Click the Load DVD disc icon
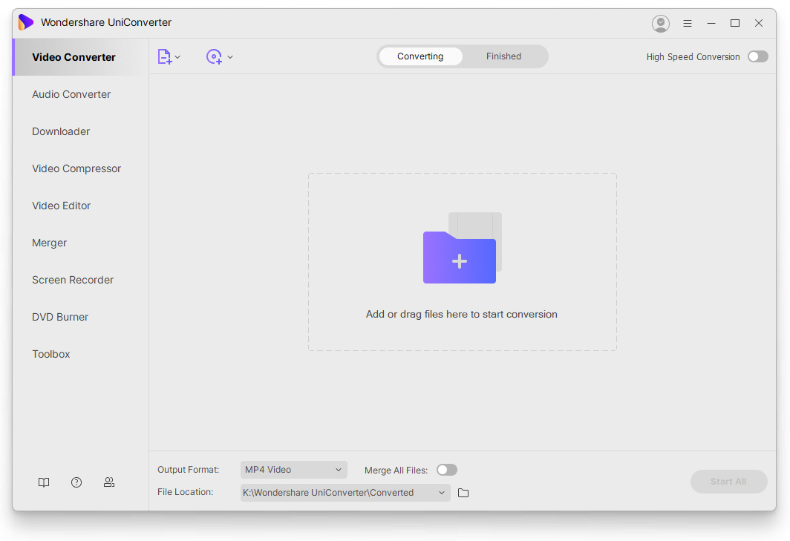Screen dimensions: 790x541 click(214, 57)
